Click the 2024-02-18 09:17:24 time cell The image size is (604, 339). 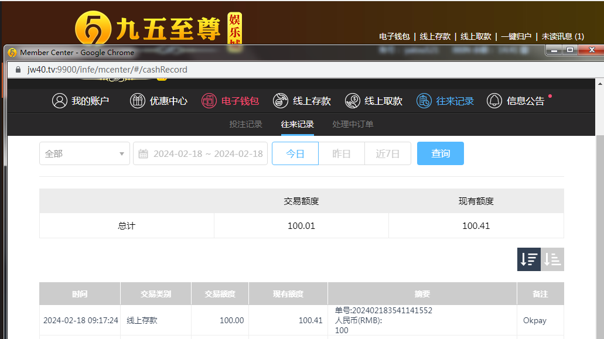tap(80, 320)
